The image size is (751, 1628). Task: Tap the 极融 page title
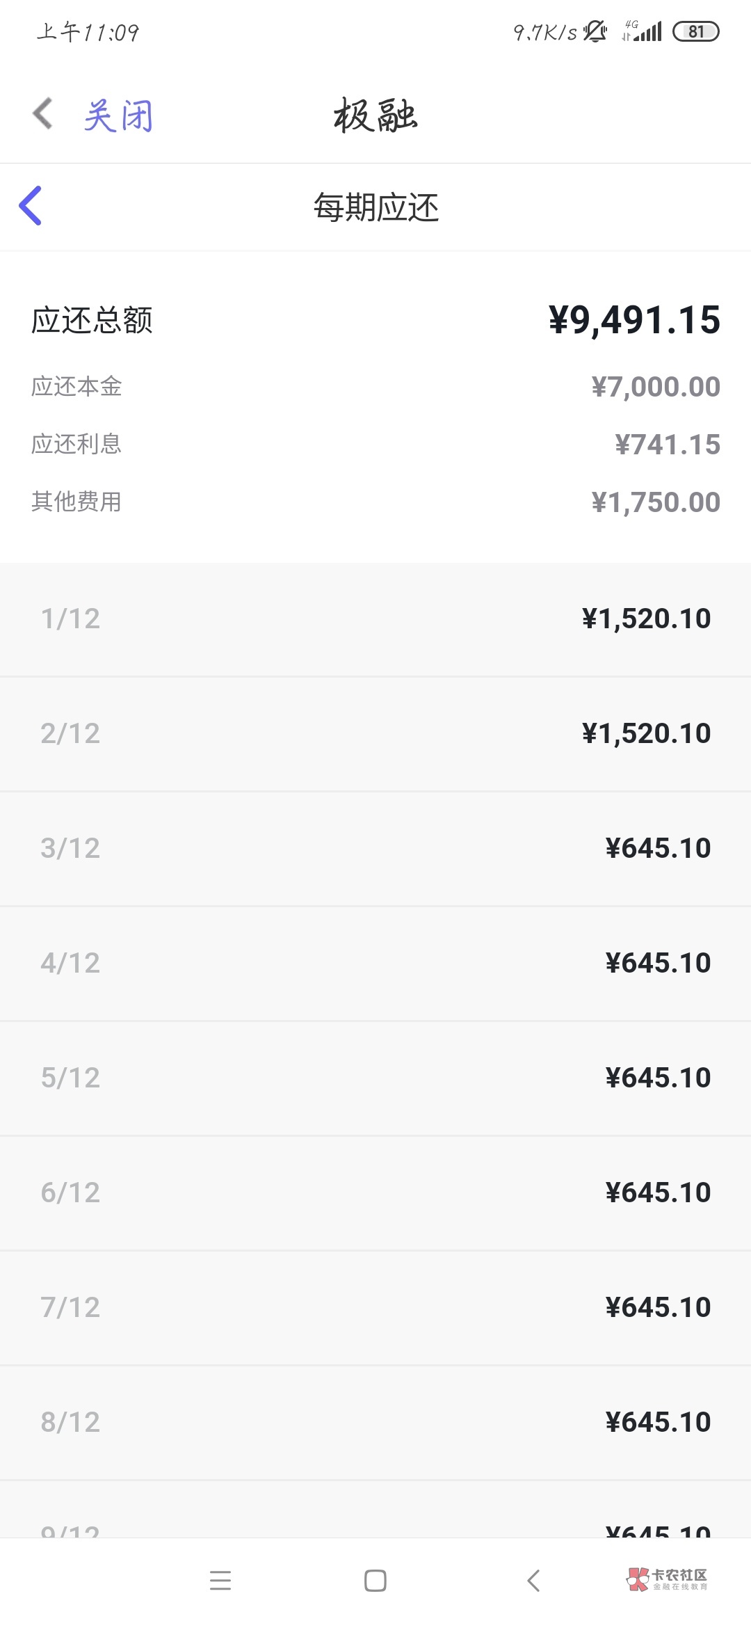click(x=375, y=115)
